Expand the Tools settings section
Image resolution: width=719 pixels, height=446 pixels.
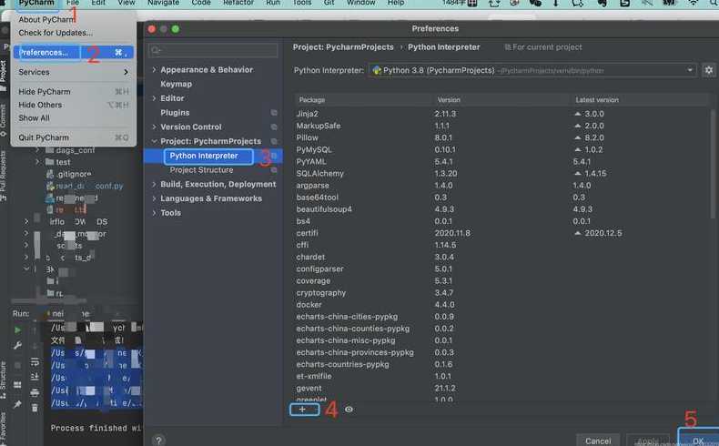154,213
